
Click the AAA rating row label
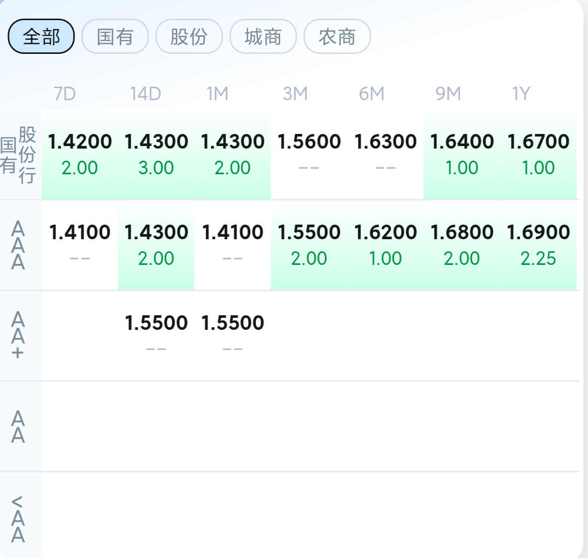(x=18, y=245)
